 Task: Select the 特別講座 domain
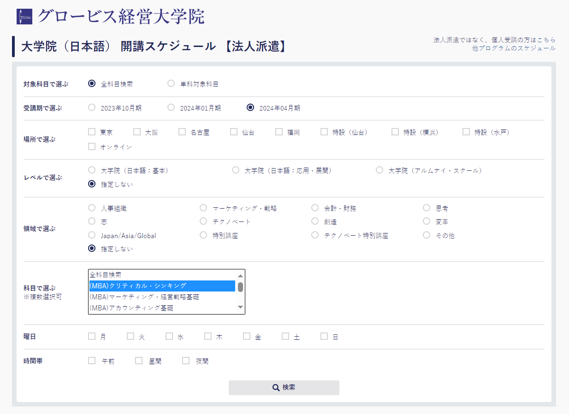tap(203, 235)
